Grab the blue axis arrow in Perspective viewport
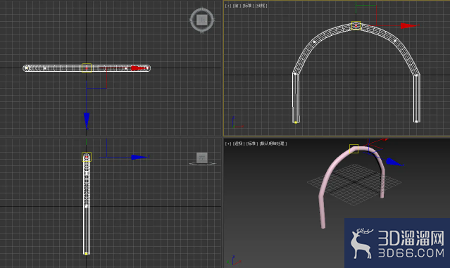450x268 pixels. 394,162
